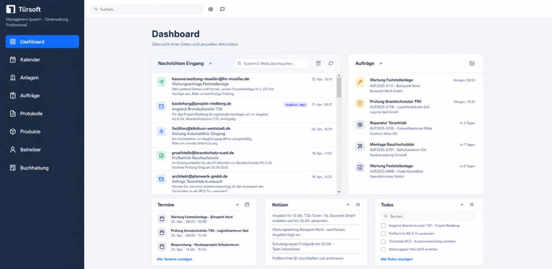
Task: Select Protokolle in the sidebar
Action: click(42, 114)
